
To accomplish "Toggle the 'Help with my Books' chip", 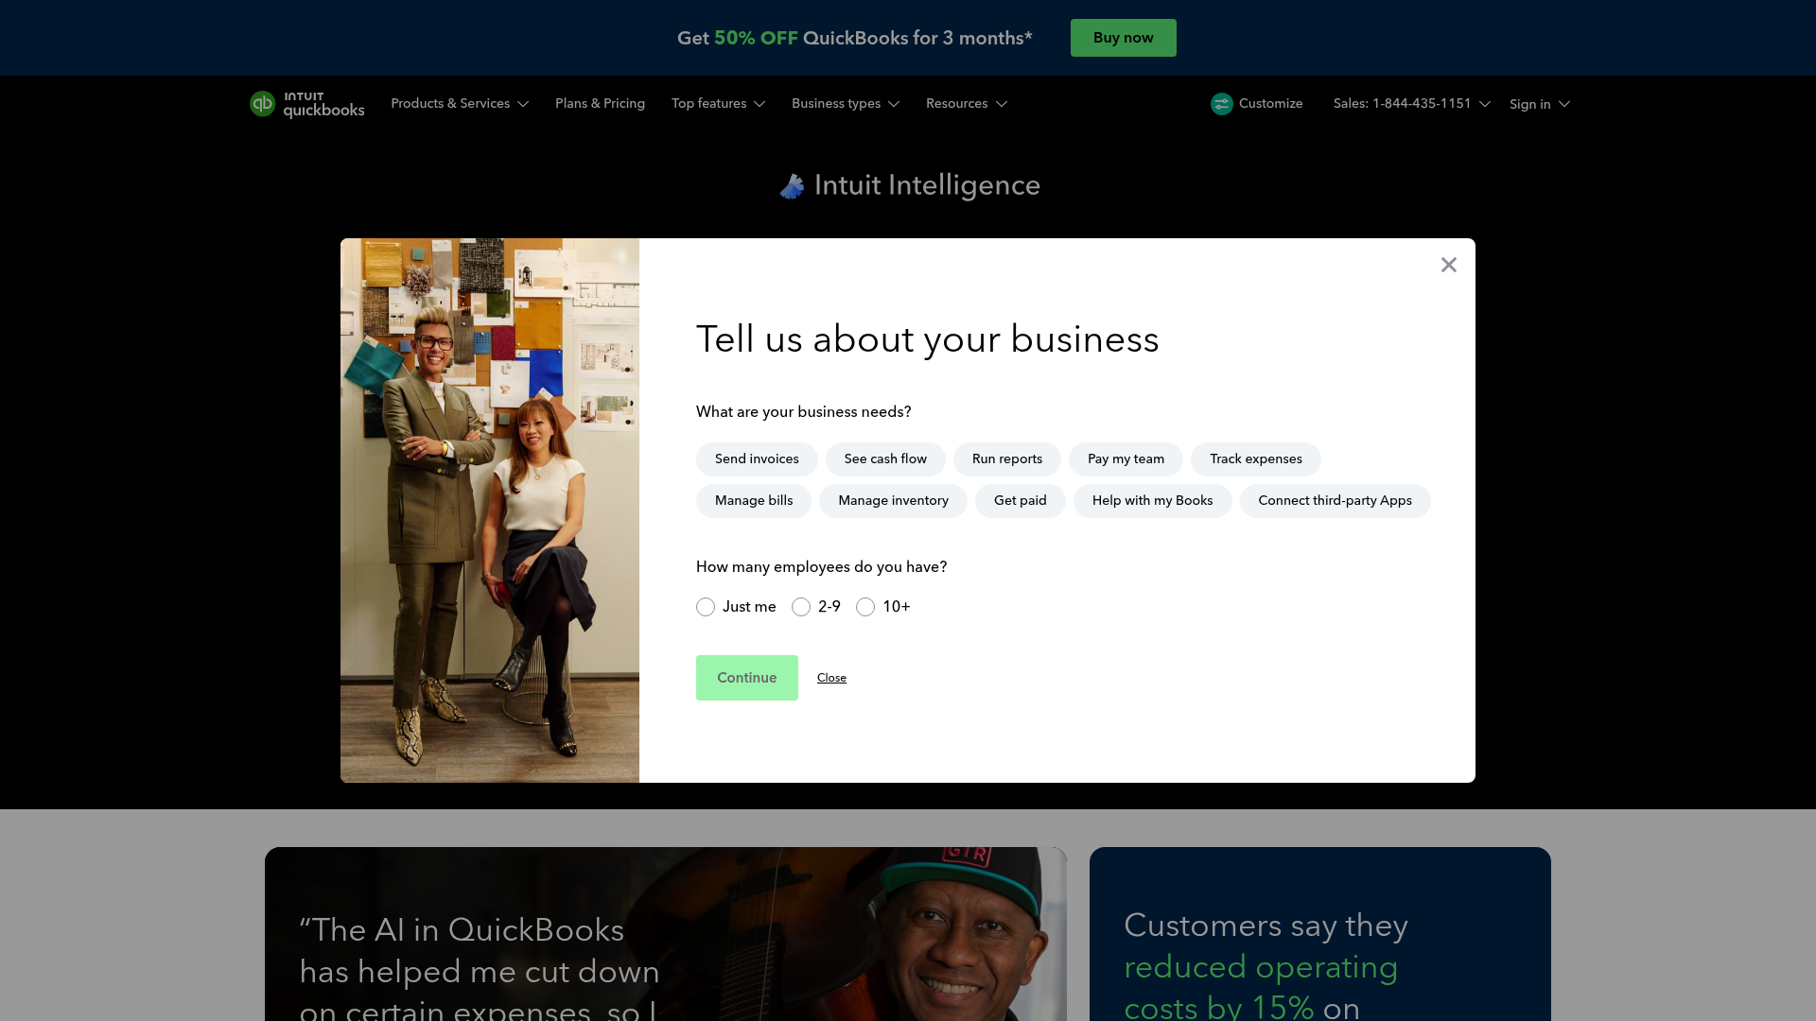I will click(x=1152, y=501).
